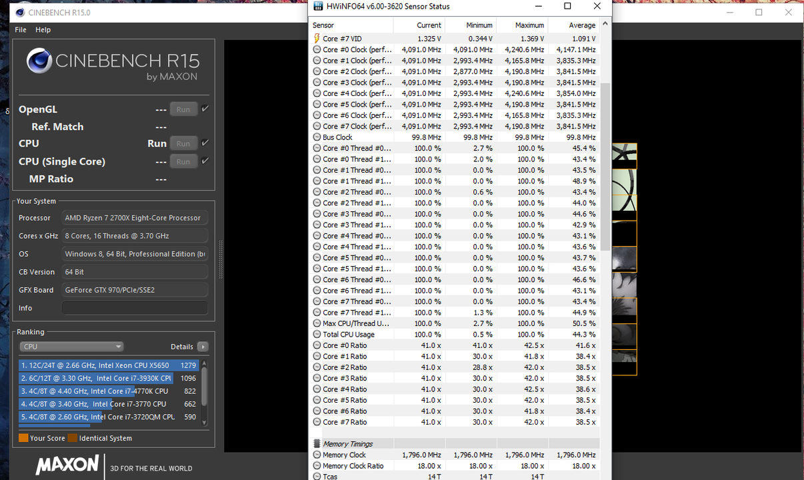The image size is (804, 480).
Task: Click the Max CPU/Thread Usage icon
Action: coord(317,323)
